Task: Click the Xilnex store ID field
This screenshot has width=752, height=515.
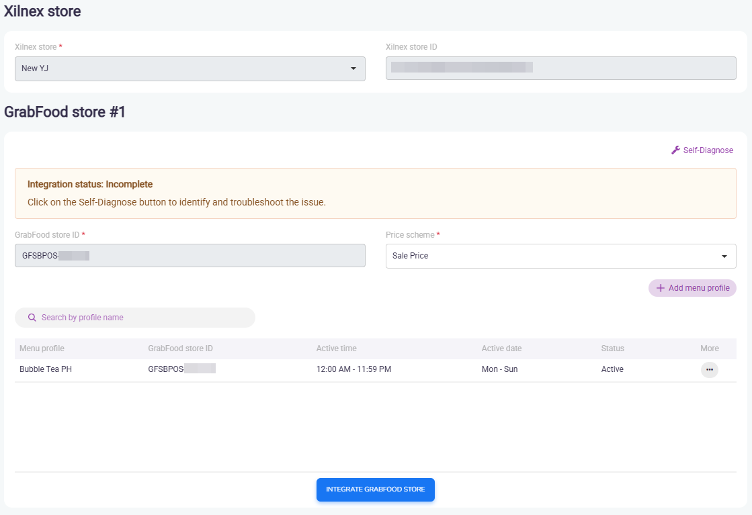Action: coord(560,68)
